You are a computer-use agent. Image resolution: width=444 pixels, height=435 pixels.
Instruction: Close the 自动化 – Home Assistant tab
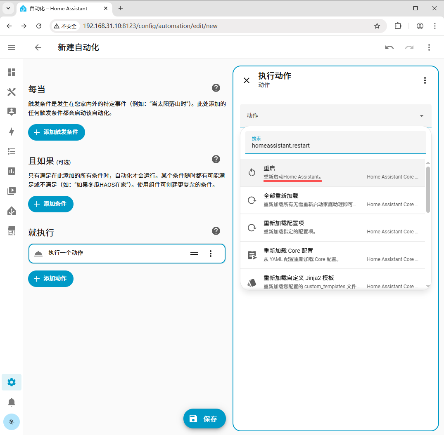106,9
